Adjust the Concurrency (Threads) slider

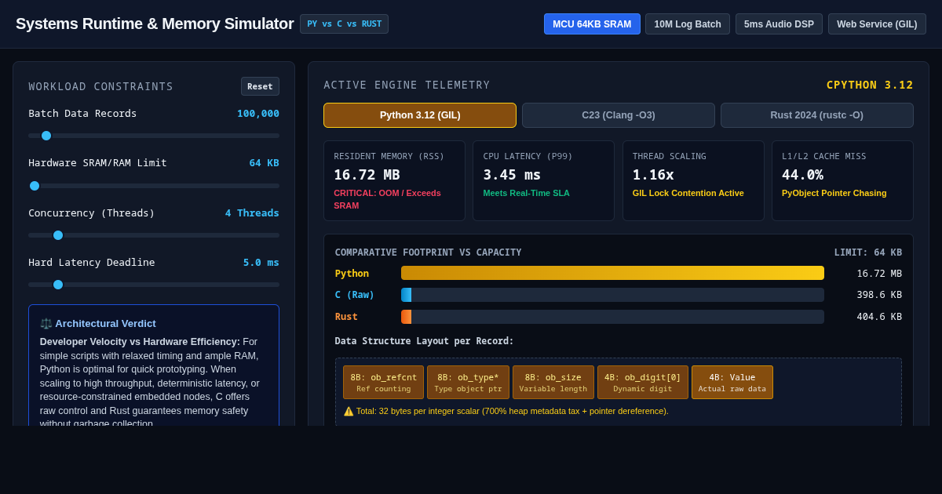coord(154,235)
